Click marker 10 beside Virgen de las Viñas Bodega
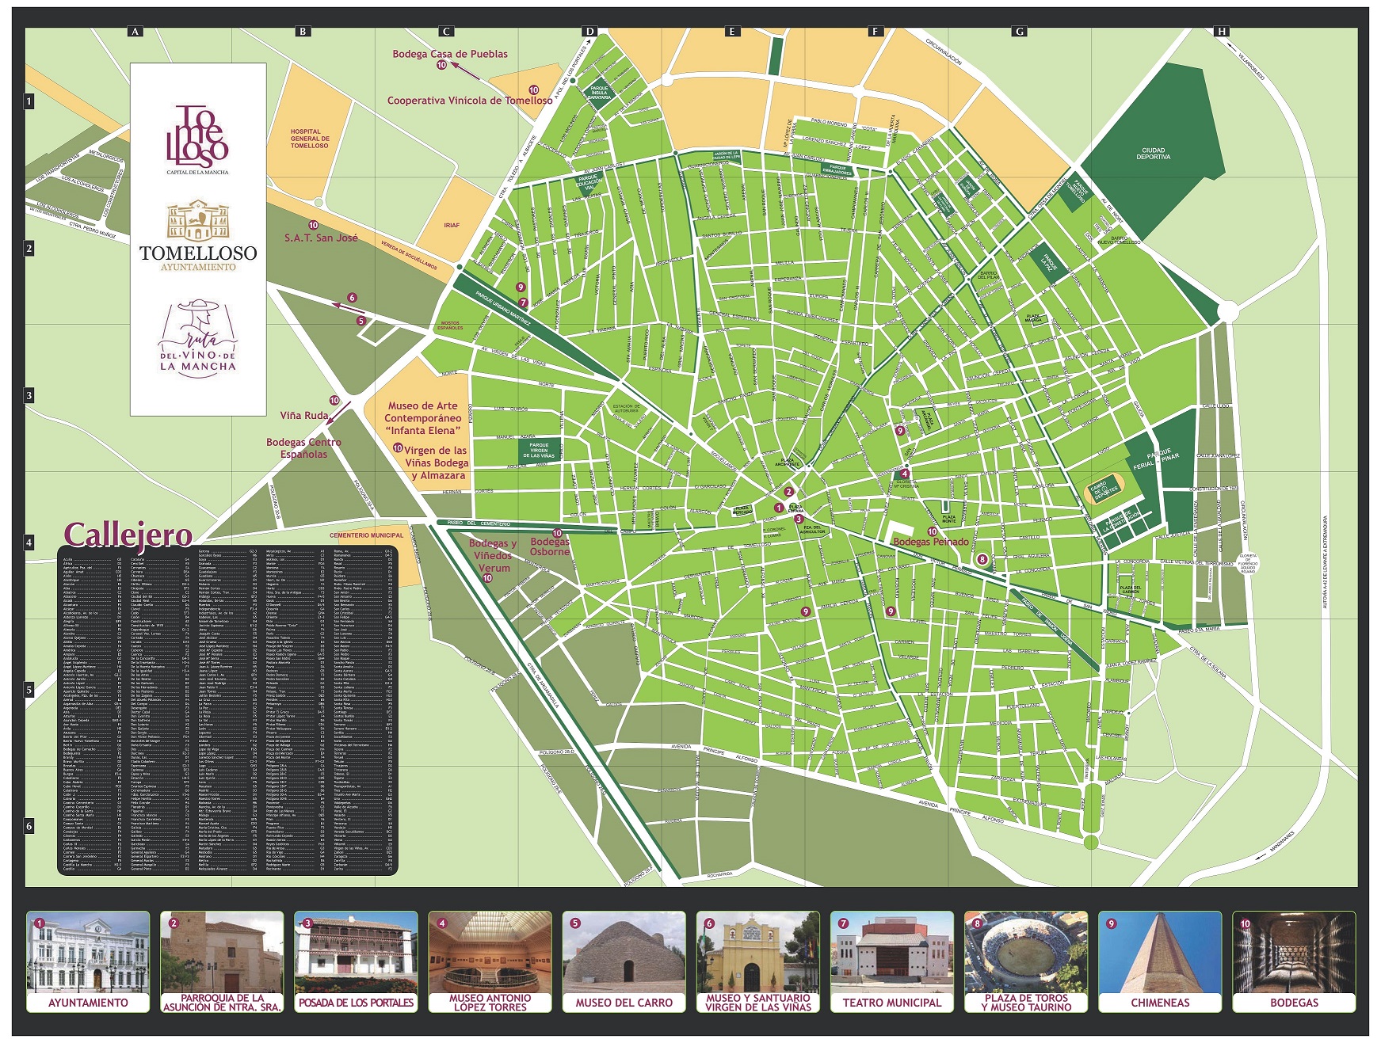Image resolution: width=1381 pixels, height=1043 pixels. [399, 448]
